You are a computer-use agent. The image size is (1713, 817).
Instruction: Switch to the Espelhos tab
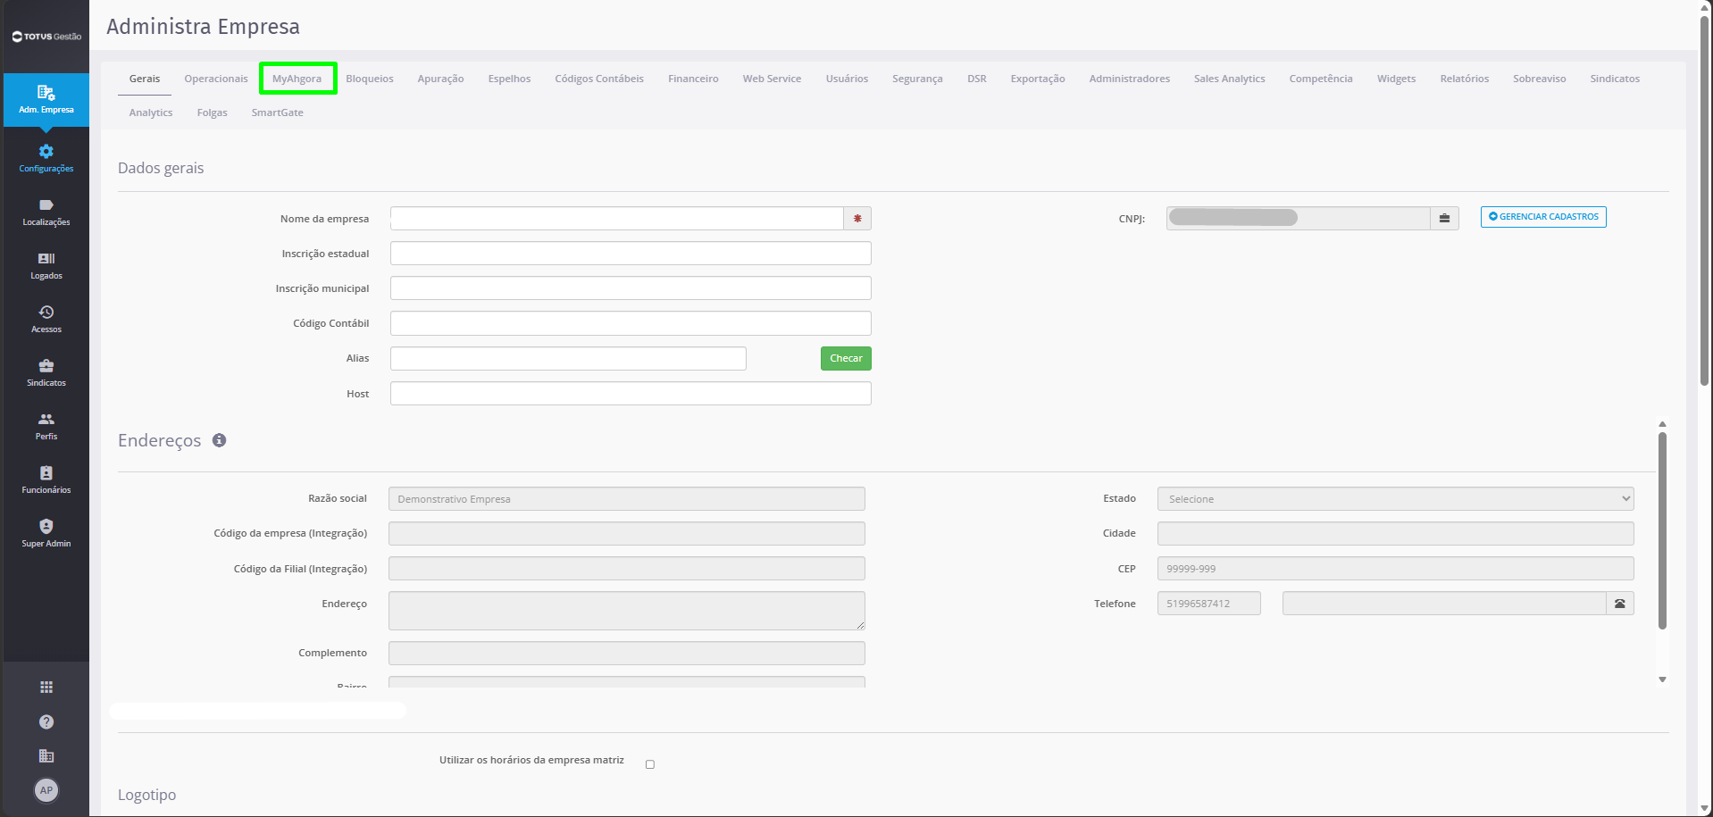click(509, 79)
